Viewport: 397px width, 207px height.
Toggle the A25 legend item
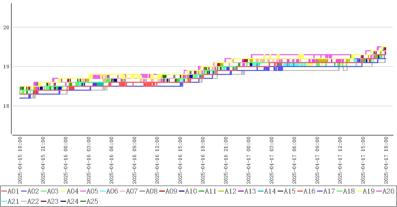92,201
